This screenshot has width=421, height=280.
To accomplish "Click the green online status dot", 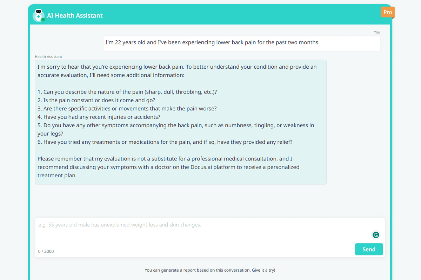I will (43, 20).
